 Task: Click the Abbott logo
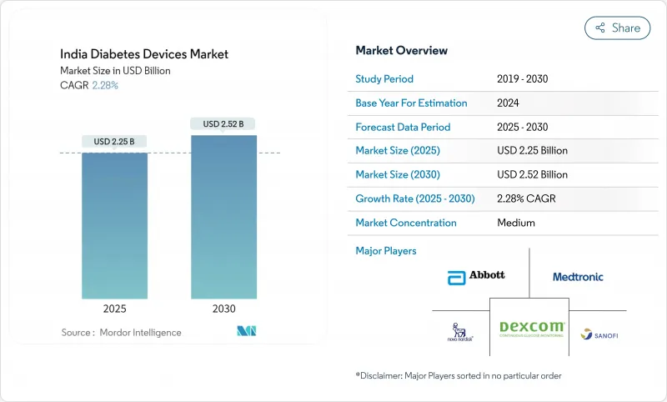(x=476, y=275)
